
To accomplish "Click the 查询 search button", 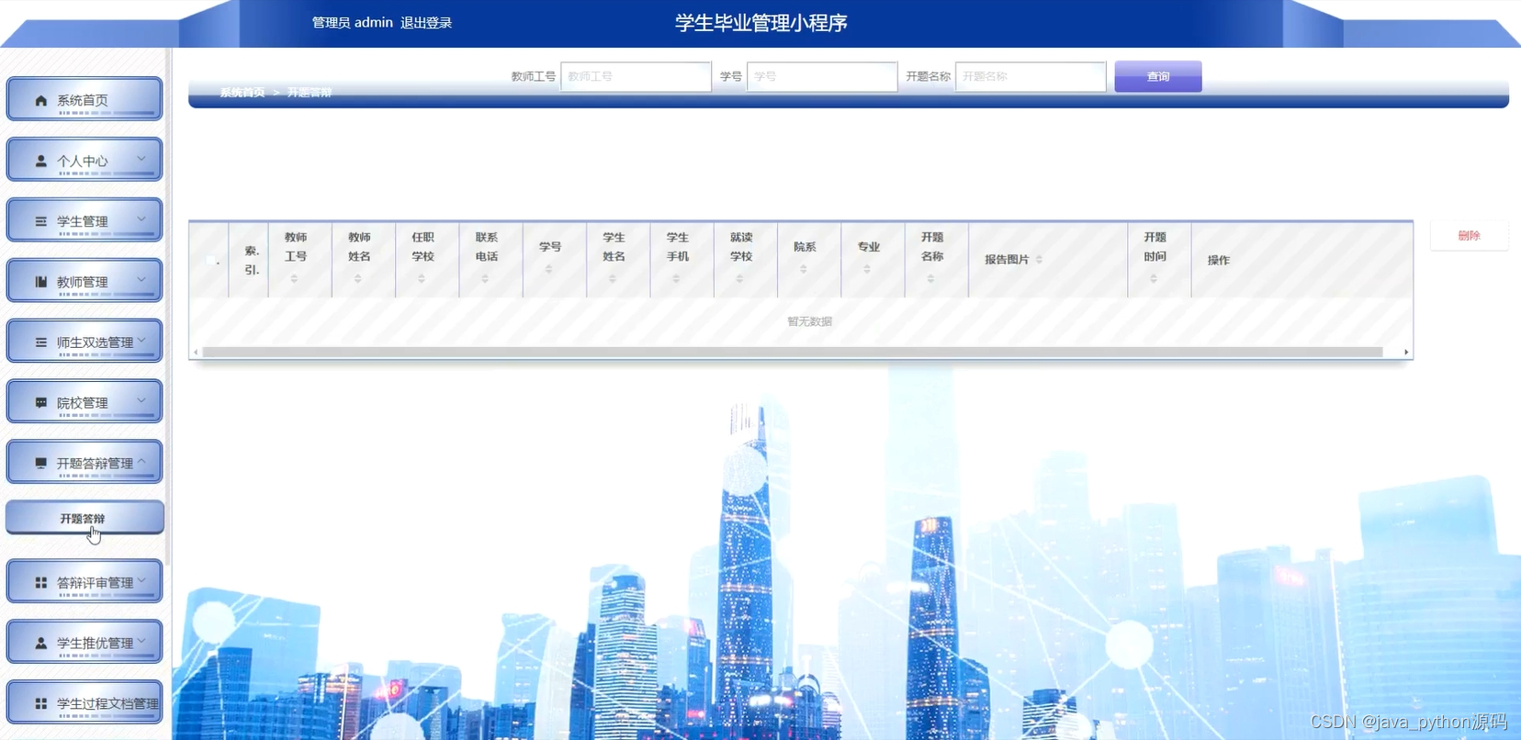I will [x=1158, y=76].
